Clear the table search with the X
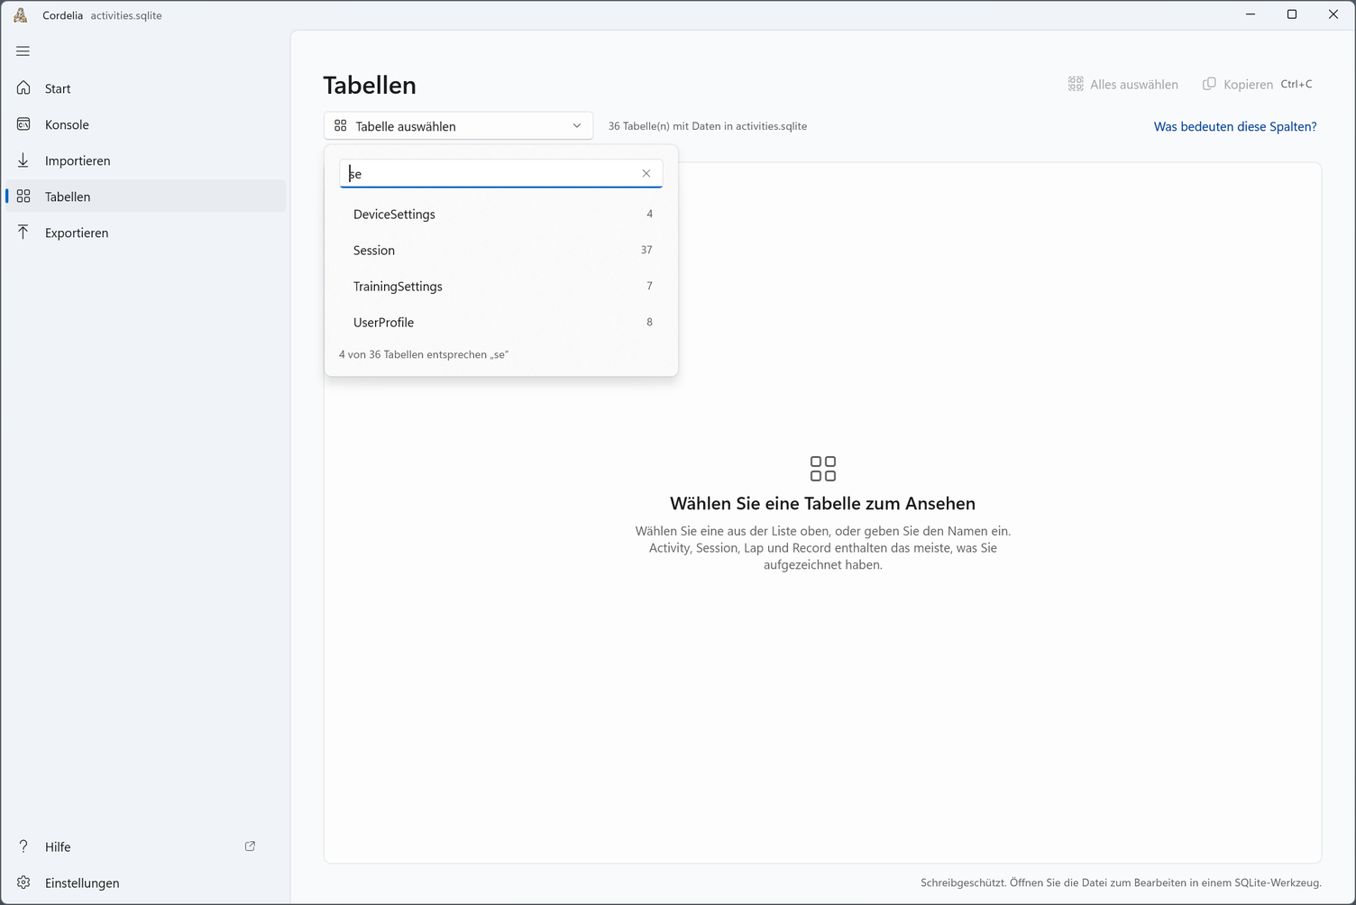This screenshot has width=1356, height=905. point(646,173)
